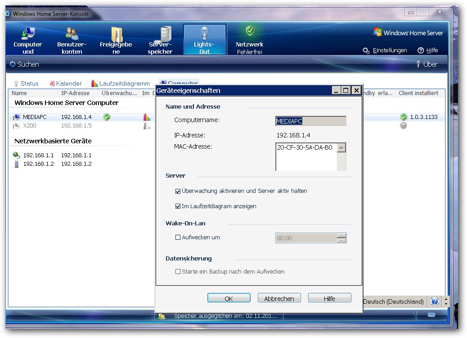The width and height of the screenshot is (467, 338).
Task: Click the 00:00 wake-up time field
Action: click(306, 238)
